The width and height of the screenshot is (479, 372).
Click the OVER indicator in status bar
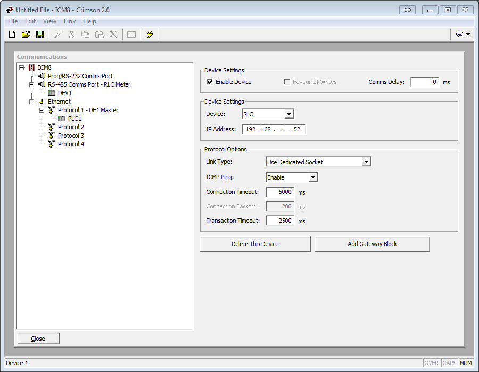431,363
